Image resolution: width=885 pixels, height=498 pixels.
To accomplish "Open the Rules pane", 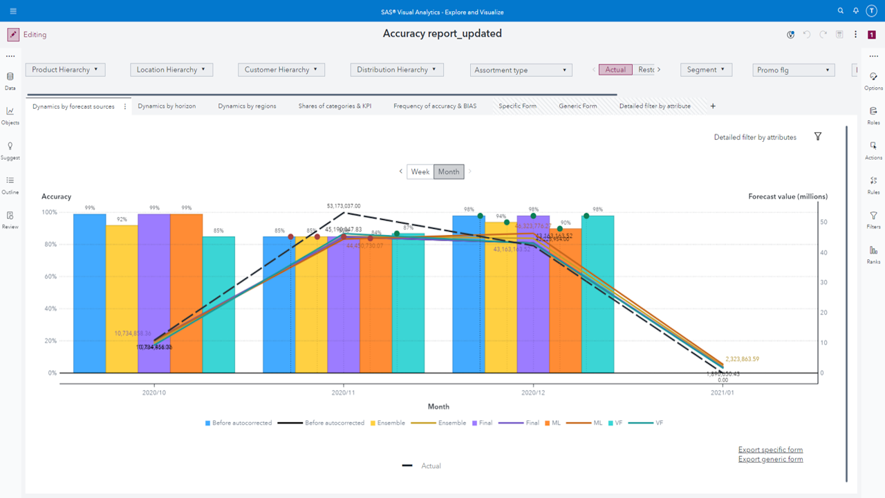I will [x=874, y=185].
